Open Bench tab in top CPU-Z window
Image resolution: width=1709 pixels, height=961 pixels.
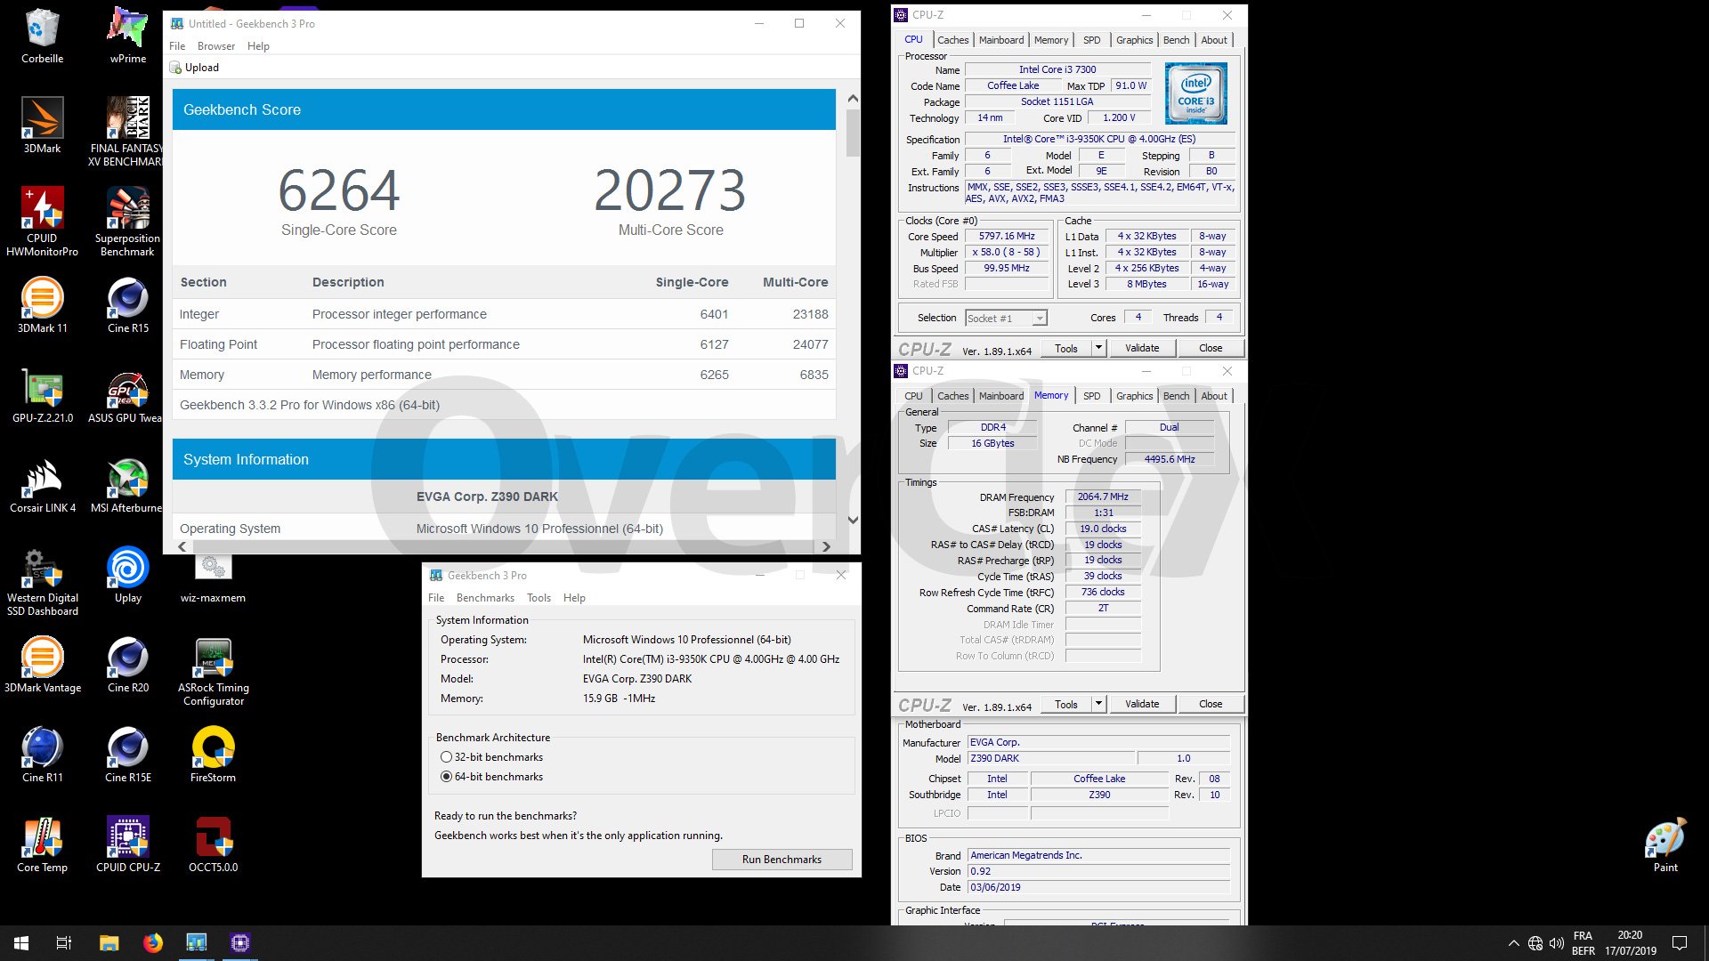point(1176,40)
